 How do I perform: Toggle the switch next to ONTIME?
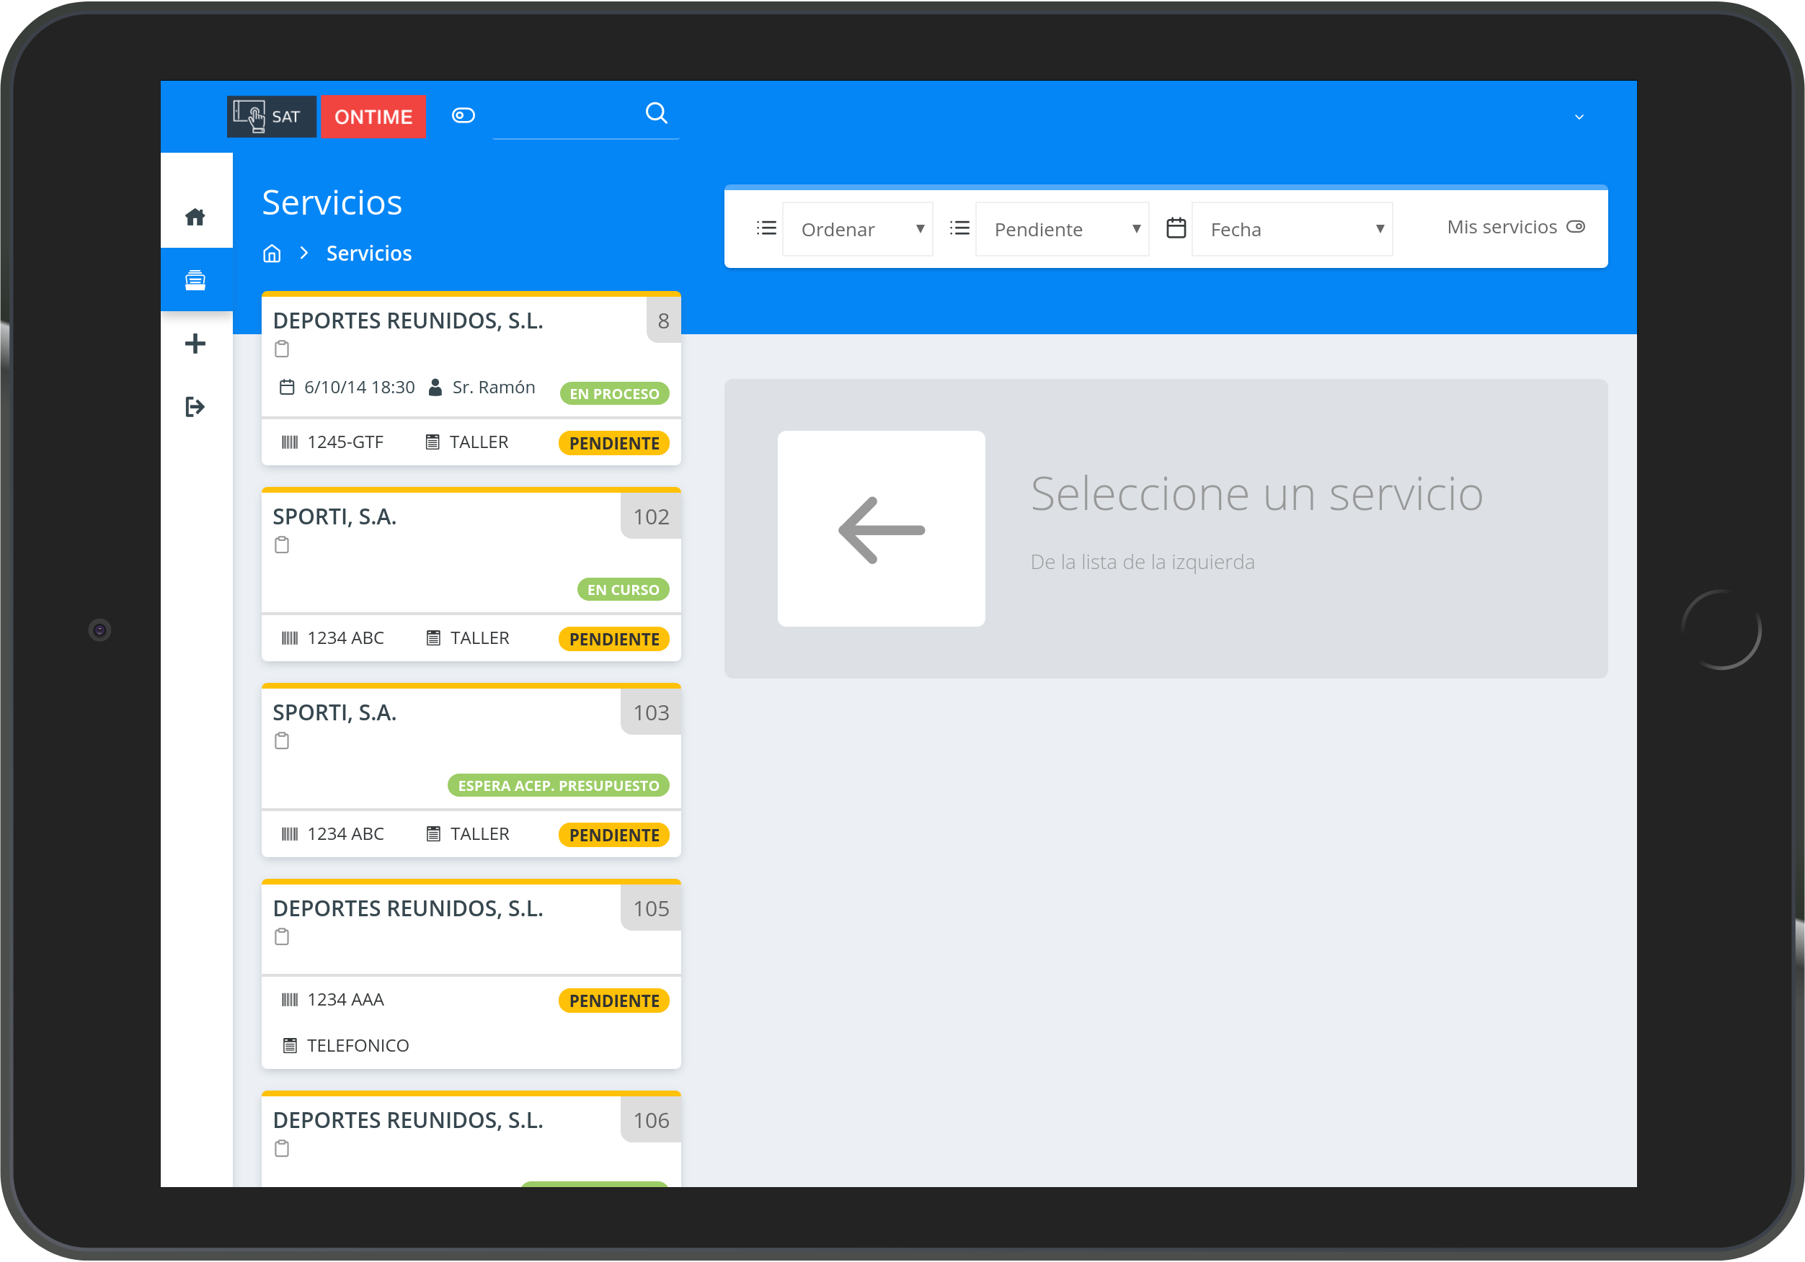coord(463,115)
